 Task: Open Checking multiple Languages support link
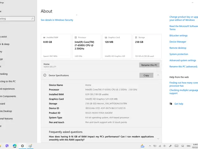[184, 92]
